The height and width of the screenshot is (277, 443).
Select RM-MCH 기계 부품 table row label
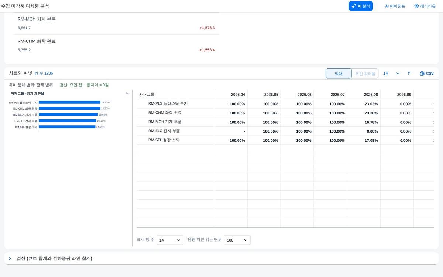(165, 122)
